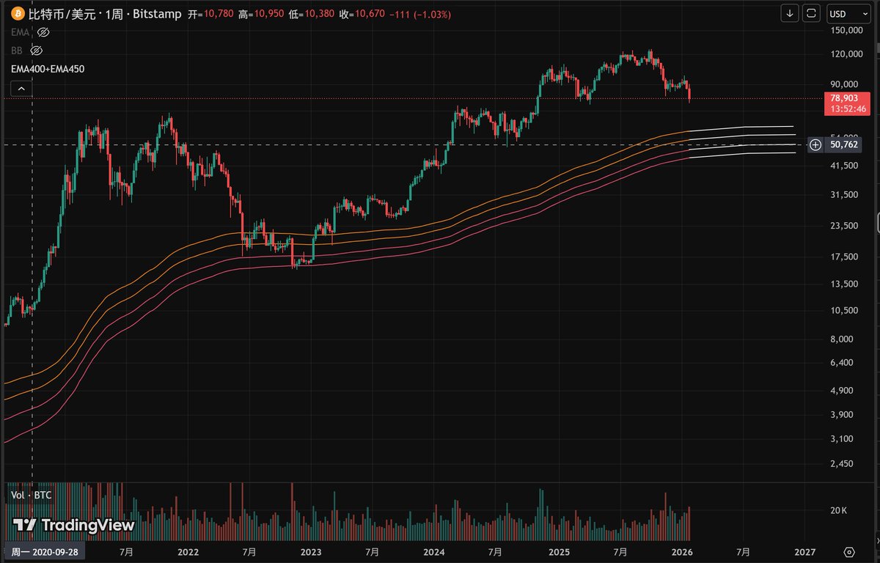
Task: Click the 13,500 price axis label
Action: (x=843, y=284)
